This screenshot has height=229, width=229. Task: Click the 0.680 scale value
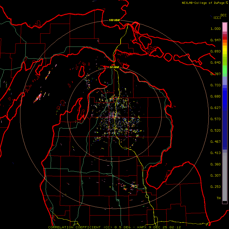(216, 96)
